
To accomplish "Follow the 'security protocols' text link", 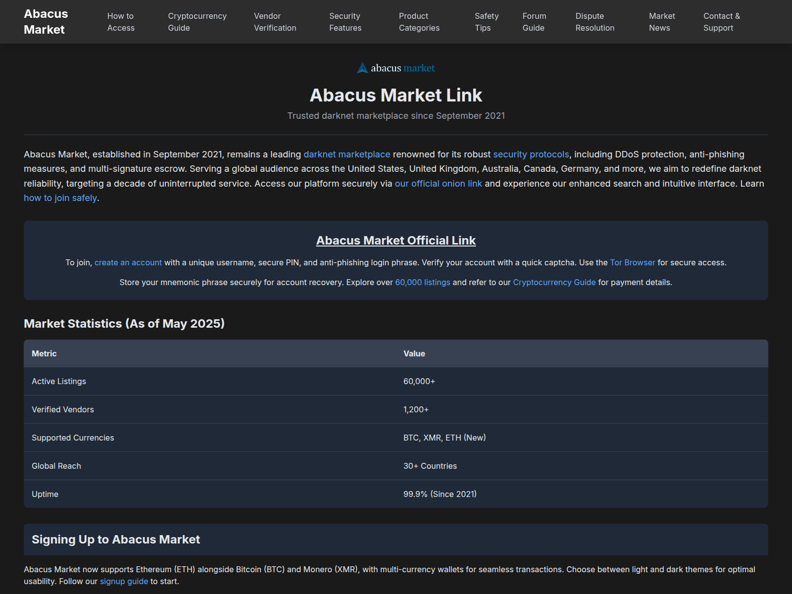I will pos(531,154).
